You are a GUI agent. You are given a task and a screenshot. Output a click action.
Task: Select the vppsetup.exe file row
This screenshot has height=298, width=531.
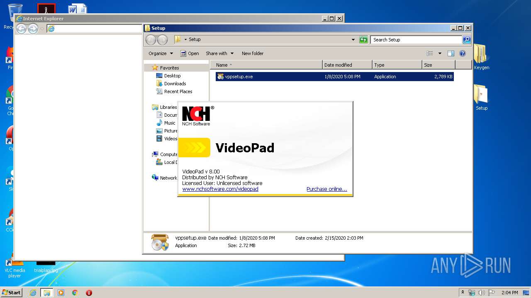click(x=334, y=77)
